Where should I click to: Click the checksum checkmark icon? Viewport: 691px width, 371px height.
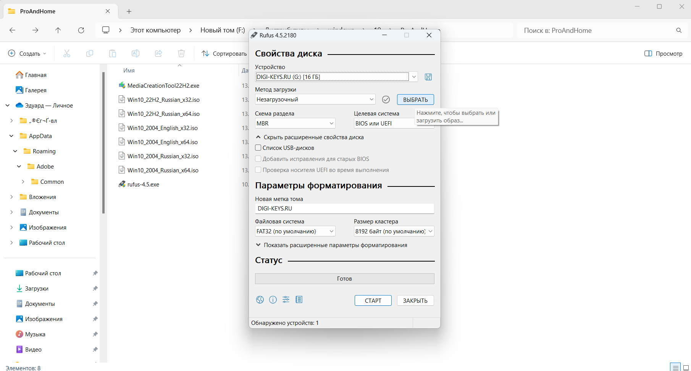click(386, 100)
